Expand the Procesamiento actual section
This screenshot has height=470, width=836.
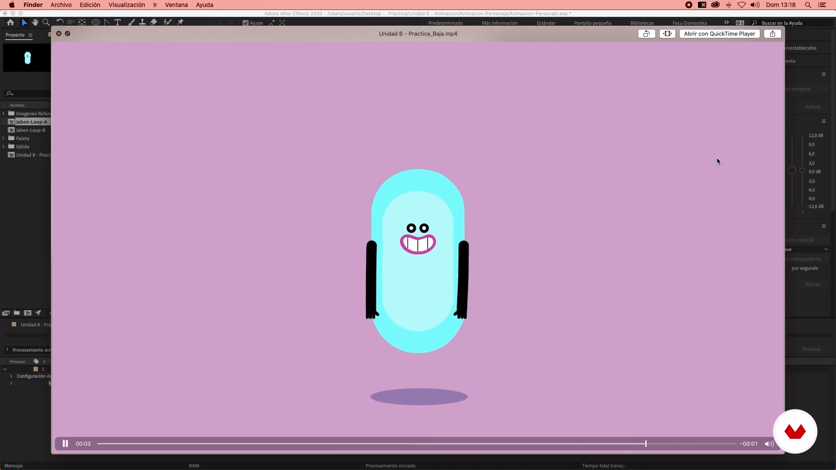pos(7,349)
